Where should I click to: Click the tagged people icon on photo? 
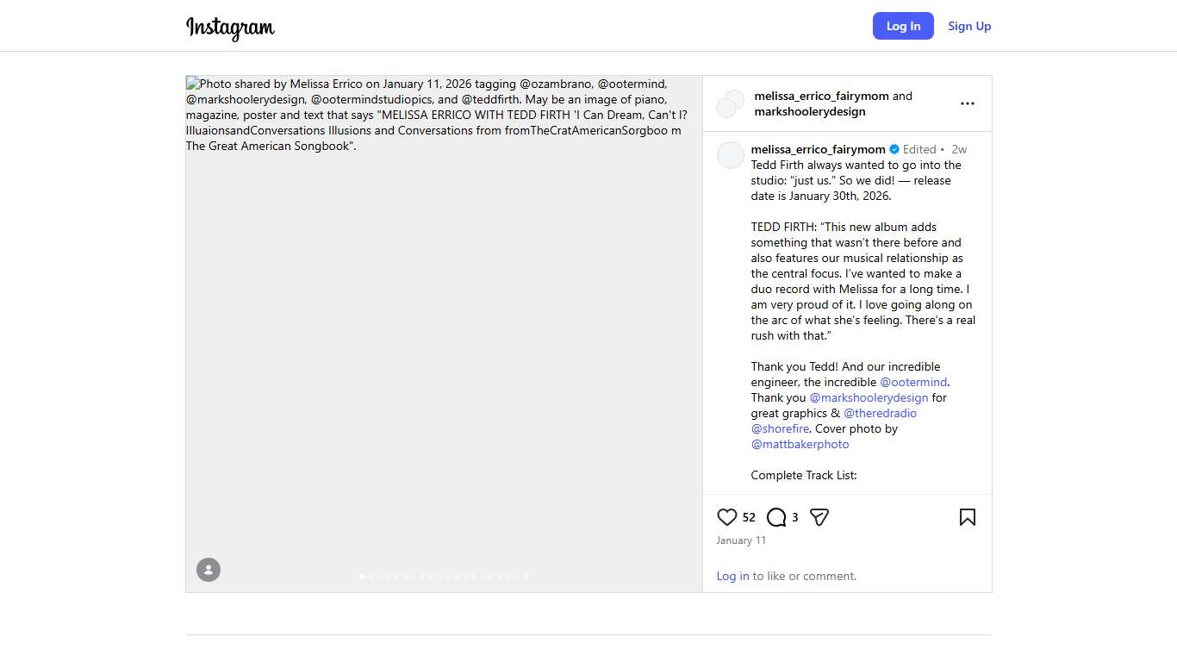(209, 570)
